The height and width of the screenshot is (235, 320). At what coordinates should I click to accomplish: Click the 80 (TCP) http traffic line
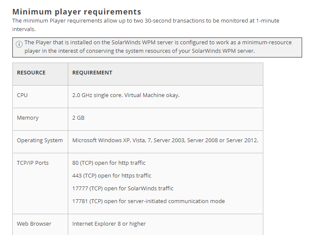(x=109, y=163)
